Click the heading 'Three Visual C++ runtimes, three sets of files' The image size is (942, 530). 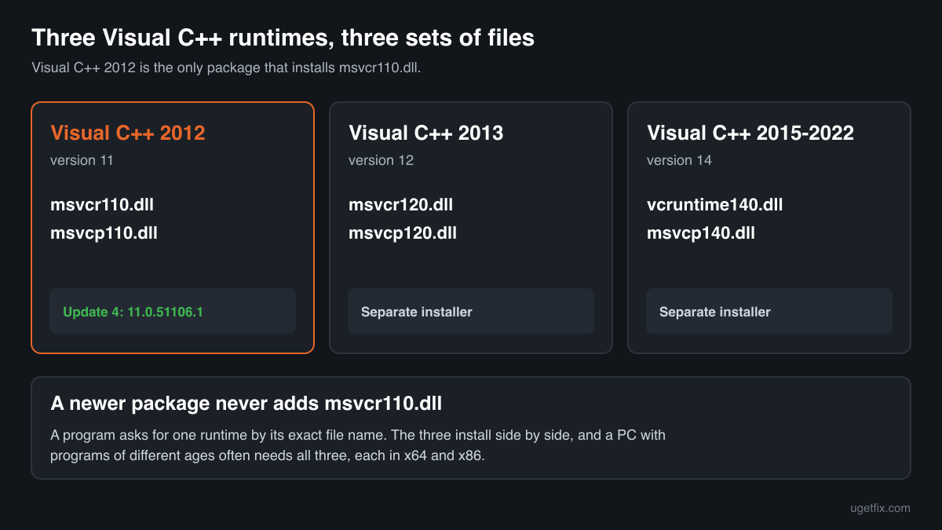[x=283, y=37]
